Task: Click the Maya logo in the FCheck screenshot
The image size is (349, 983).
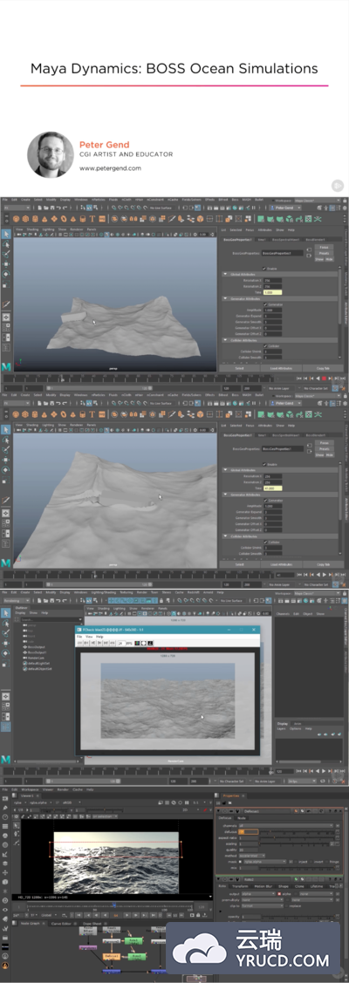Action: tap(5, 759)
